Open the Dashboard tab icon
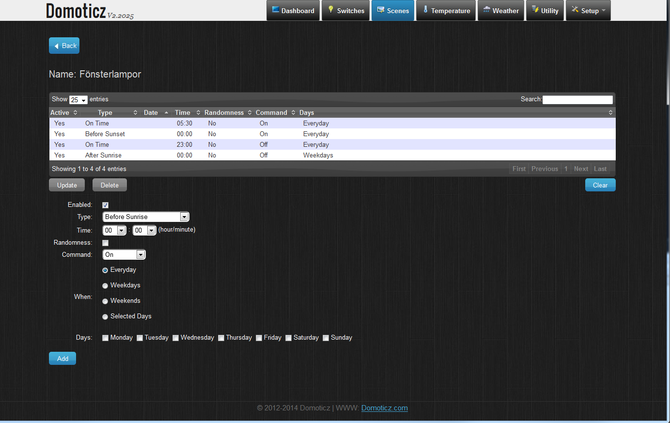The width and height of the screenshot is (670, 423). coord(275,10)
